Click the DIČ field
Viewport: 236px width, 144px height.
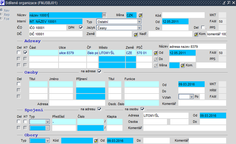pos(56,34)
